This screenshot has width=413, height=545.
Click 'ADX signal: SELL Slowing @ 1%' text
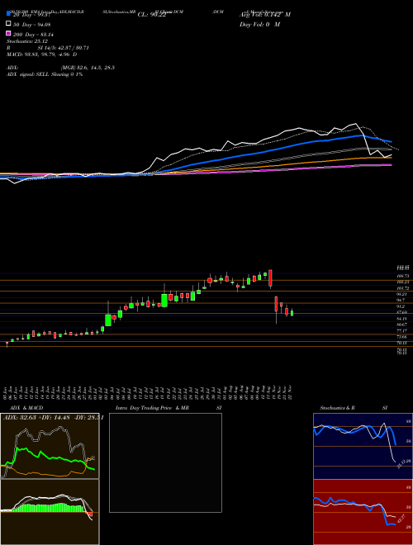45,74
